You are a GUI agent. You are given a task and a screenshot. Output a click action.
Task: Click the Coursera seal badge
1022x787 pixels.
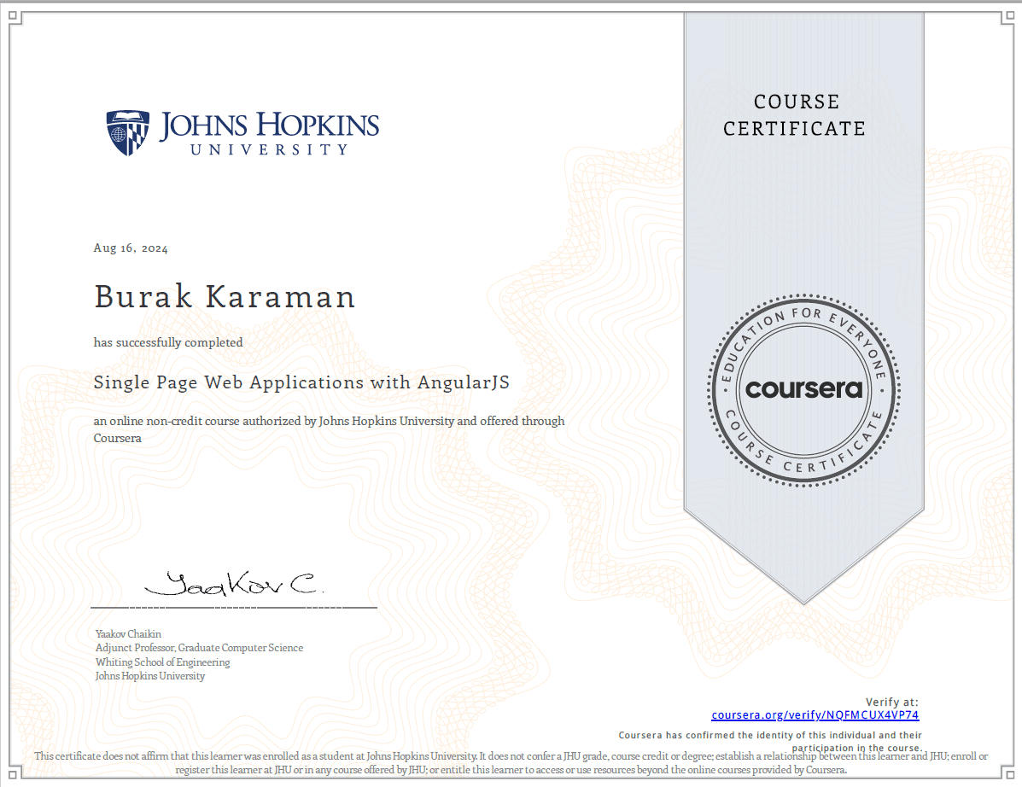[x=803, y=391]
